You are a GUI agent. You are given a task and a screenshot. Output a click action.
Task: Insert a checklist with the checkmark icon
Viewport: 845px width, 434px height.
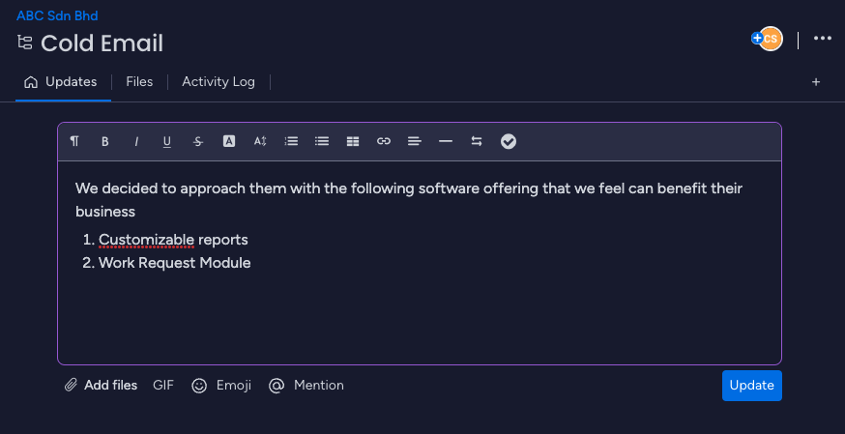[x=509, y=141]
